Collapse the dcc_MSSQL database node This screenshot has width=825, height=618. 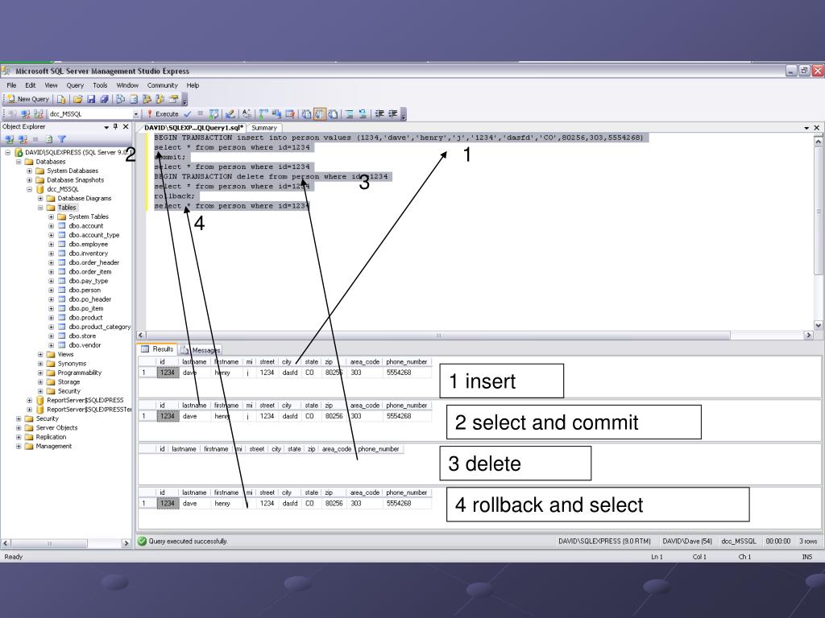point(30,189)
